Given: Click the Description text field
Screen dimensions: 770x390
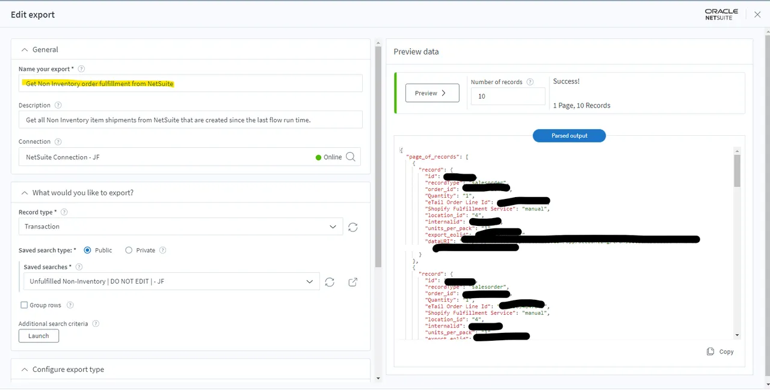Looking at the screenshot, I should [190, 120].
